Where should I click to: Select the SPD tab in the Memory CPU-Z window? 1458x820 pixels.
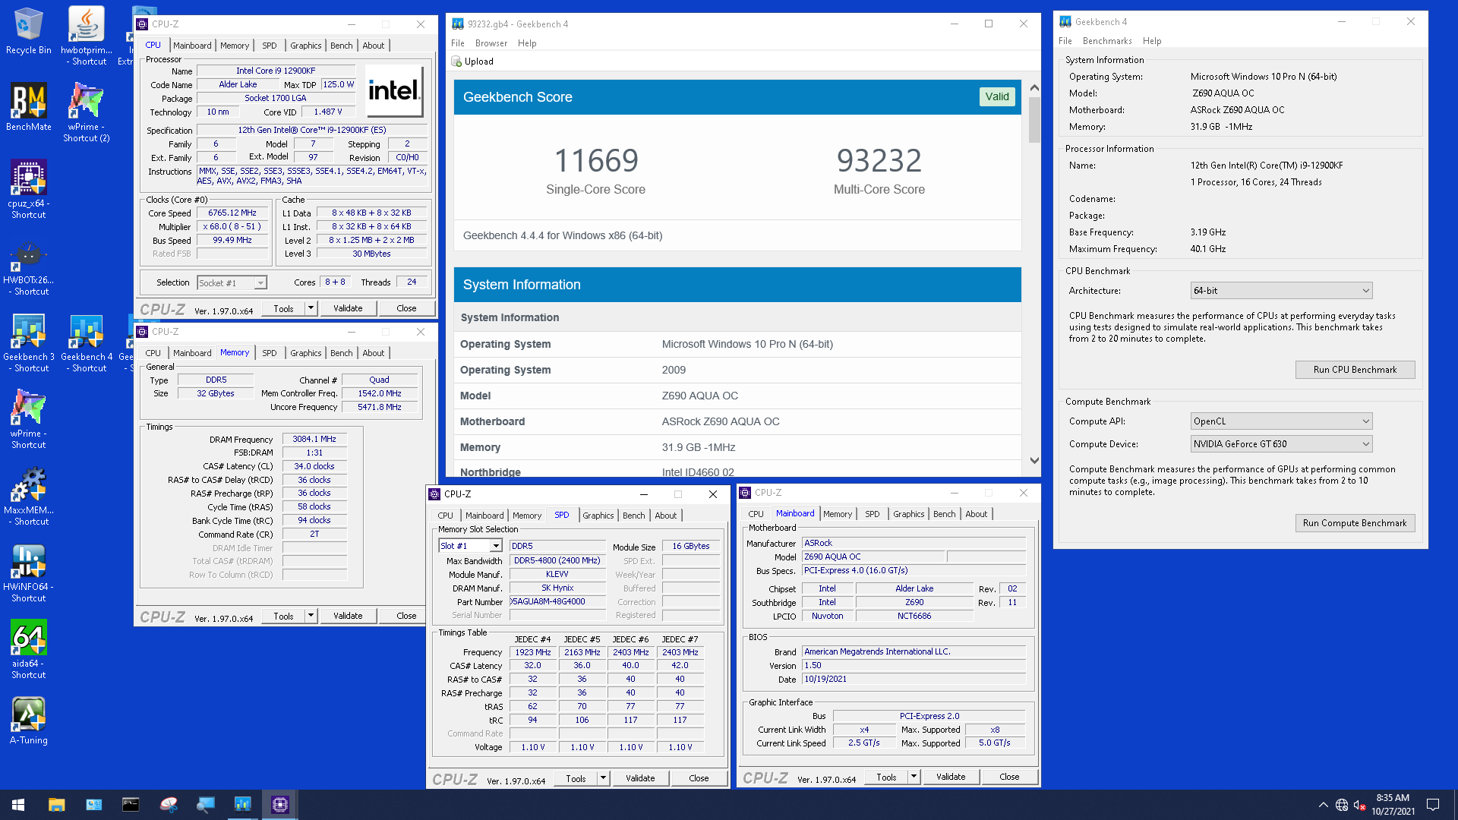coord(269,353)
